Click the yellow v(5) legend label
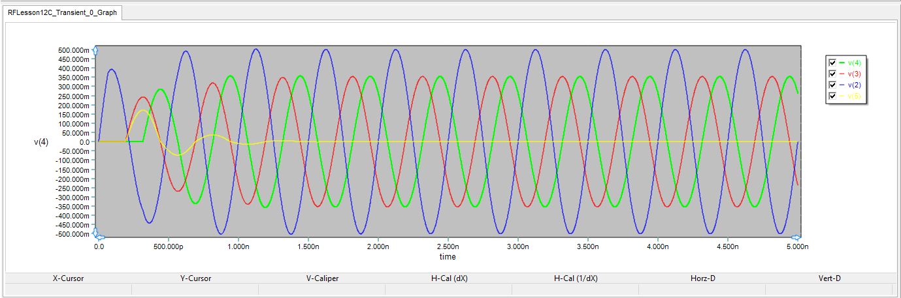901x298 pixels. (854, 96)
